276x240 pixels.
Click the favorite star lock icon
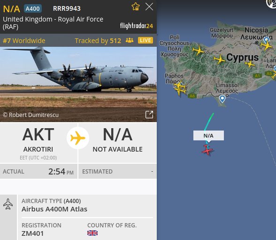point(136,7)
